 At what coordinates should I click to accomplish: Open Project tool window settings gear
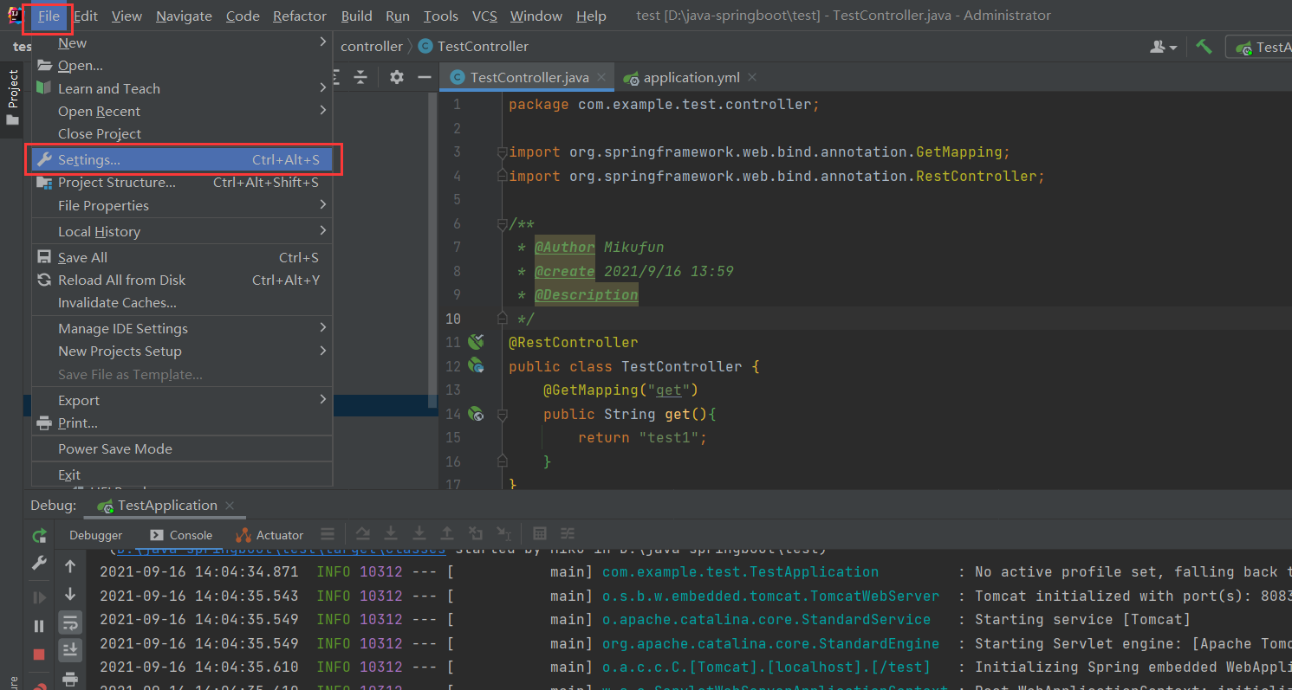point(397,77)
